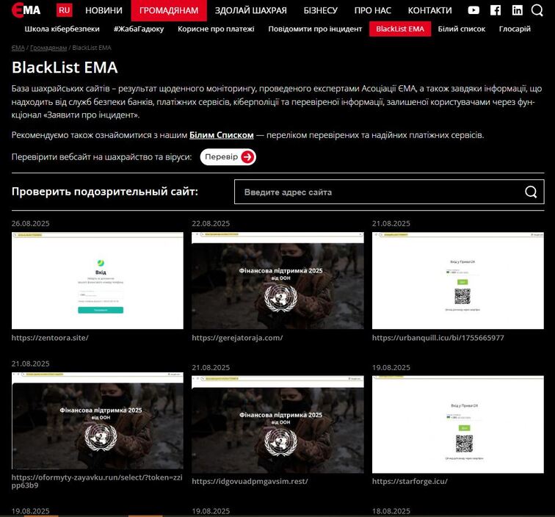Open the ПРО НАС menu item
Image resolution: width=555 pixels, height=517 pixels.
click(373, 10)
